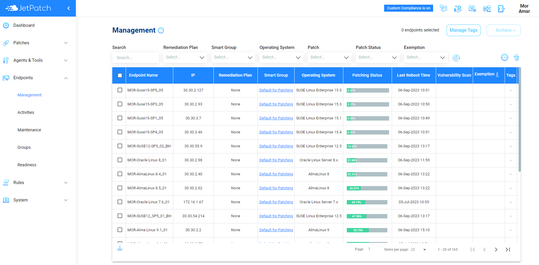This screenshot has height=265, width=539.
Task: Check the box for MOR-Suse15-SP1_05
Action: (120, 118)
